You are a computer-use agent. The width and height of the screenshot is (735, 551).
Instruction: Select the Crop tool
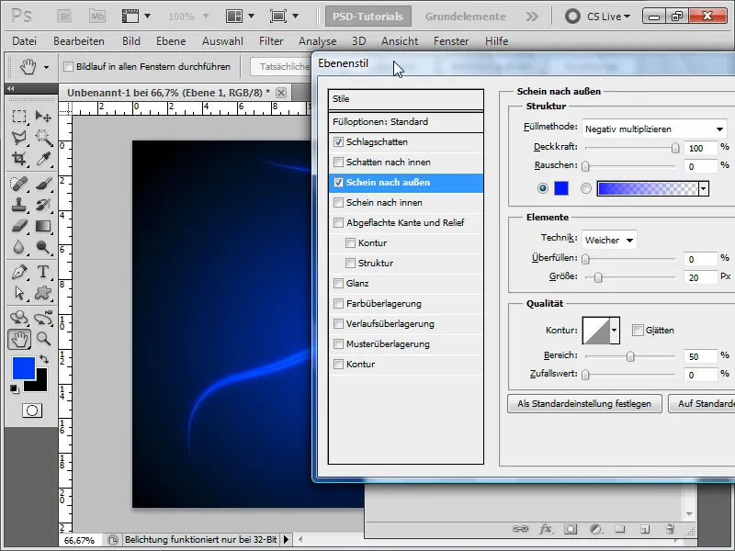(x=18, y=159)
